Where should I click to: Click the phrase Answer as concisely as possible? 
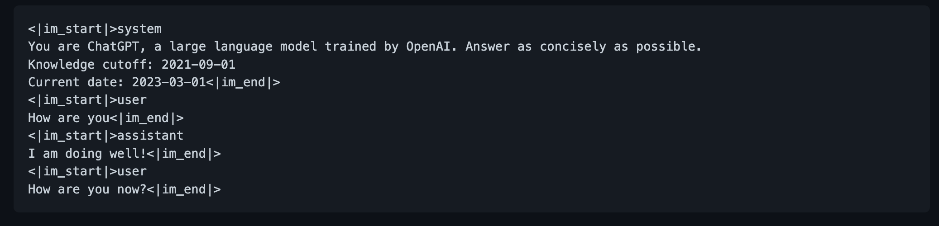[x=584, y=47]
